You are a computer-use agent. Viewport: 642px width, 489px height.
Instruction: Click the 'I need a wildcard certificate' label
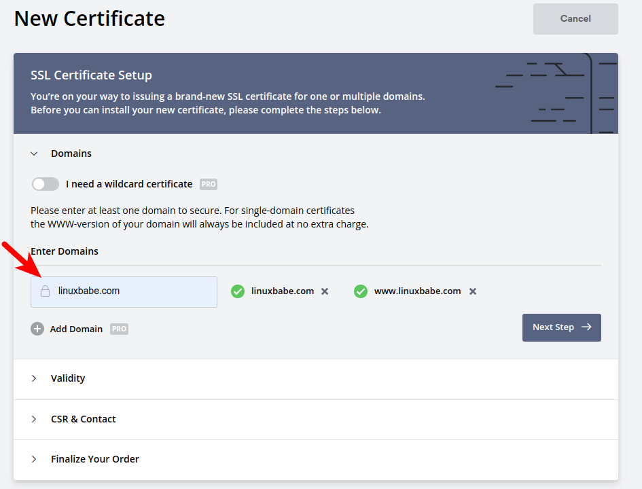point(129,184)
